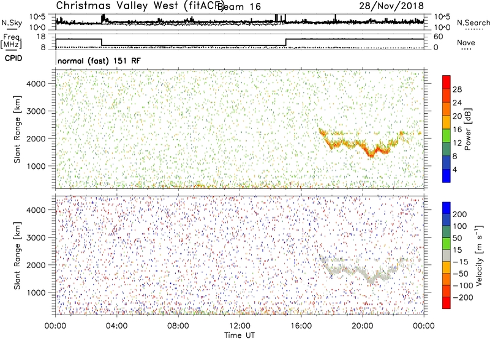
Task: Click the '28/Nov/2018' date label
Action: pyautogui.click(x=391, y=6)
